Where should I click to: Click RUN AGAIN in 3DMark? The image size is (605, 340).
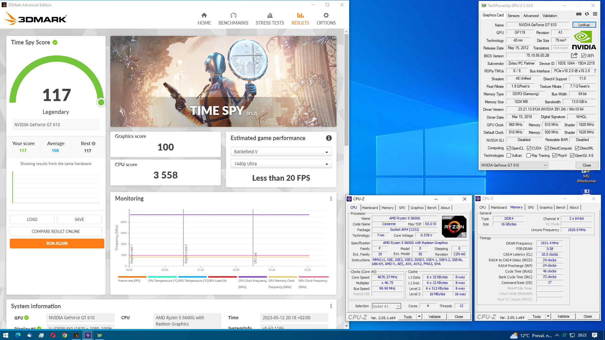(x=57, y=243)
